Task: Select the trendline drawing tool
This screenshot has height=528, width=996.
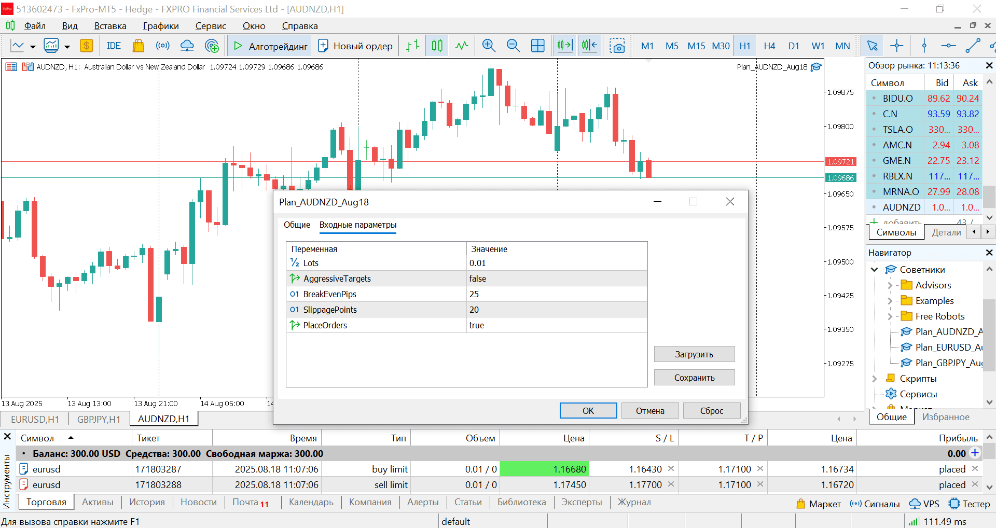Action: click(973, 46)
